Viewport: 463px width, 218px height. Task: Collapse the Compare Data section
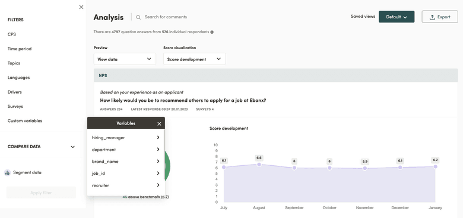point(72,147)
